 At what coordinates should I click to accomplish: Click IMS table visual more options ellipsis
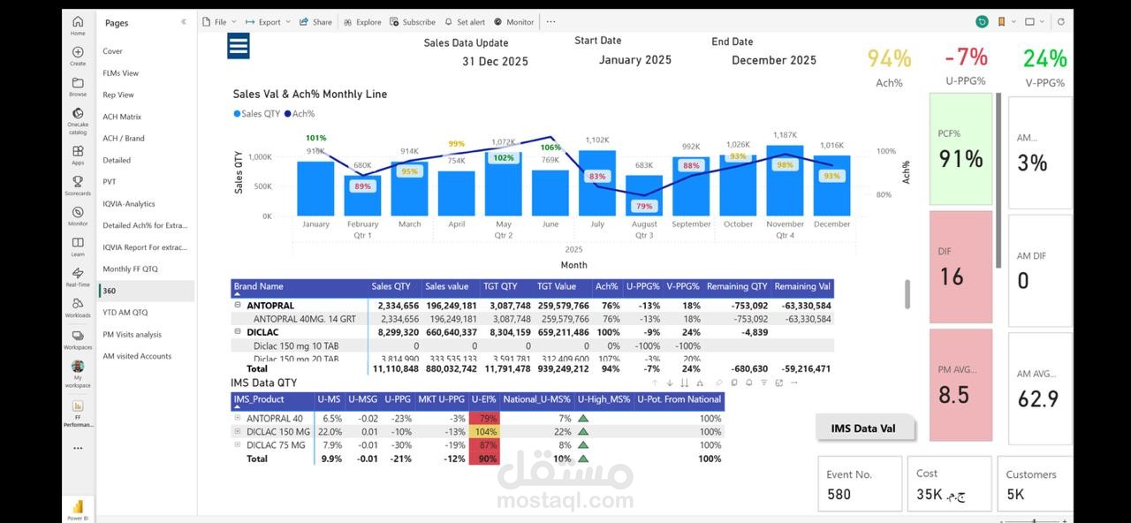793,383
